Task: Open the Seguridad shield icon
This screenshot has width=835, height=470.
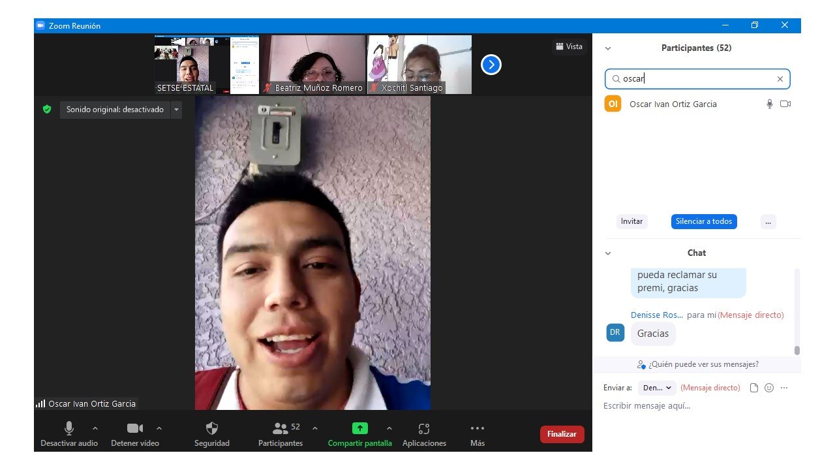Action: [211, 429]
